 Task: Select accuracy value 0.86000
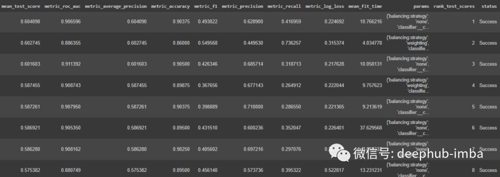coord(181,43)
